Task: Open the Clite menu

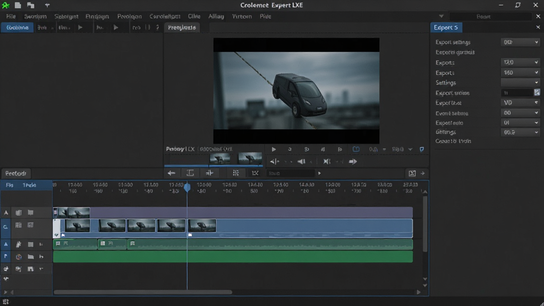Action: pyautogui.click(x=194, y=16)
